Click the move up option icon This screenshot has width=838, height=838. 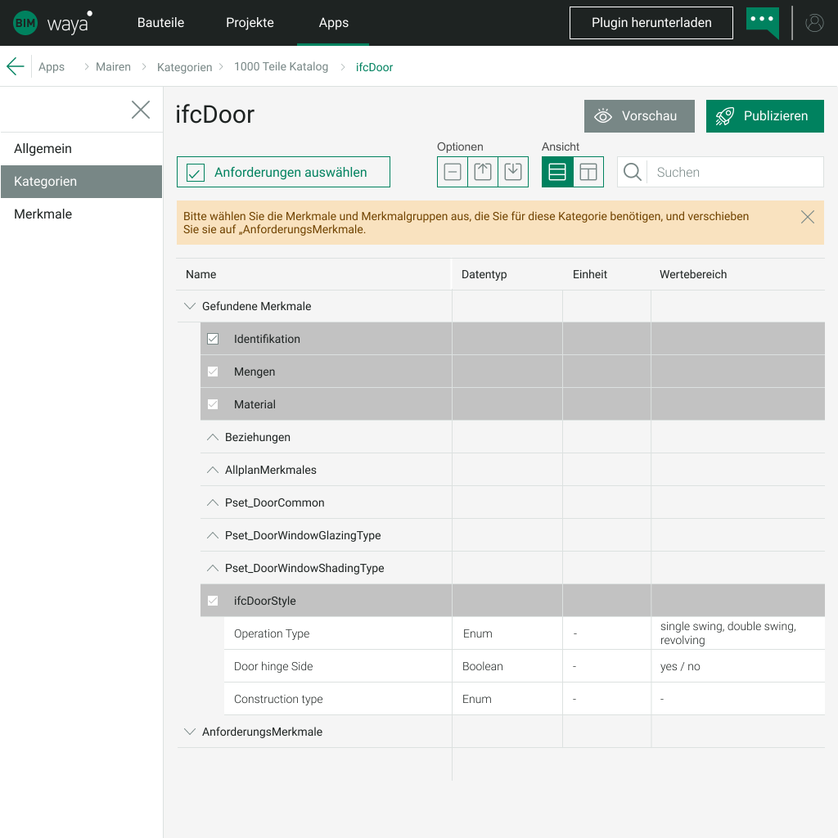pos(483,172)
